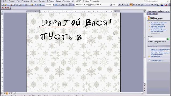
Task: Click the Decrease Indent icon
Action: 152,5
